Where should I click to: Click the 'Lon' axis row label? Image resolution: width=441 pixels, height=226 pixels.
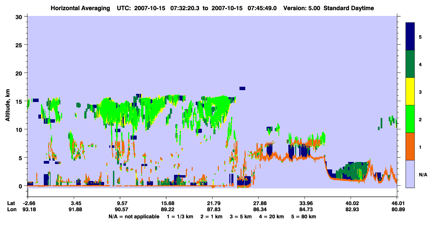11,209
